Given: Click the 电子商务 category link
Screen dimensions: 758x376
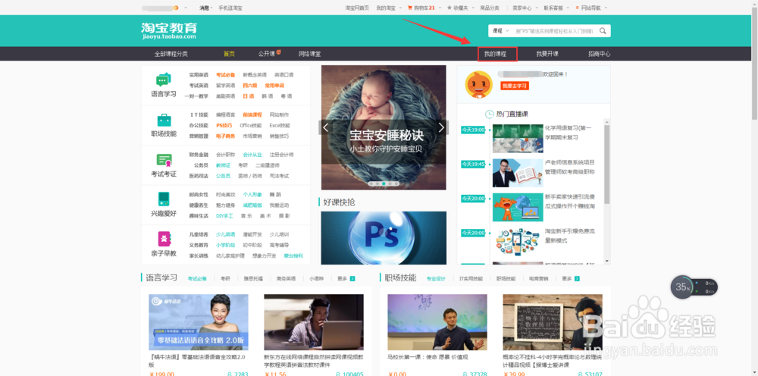Looking at the screenshot, I should click(225, 136).
